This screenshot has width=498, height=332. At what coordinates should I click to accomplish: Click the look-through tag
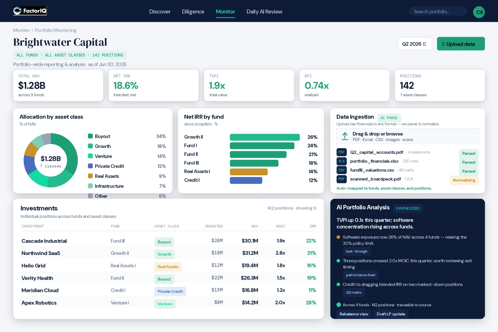click(x=357, y=251)
